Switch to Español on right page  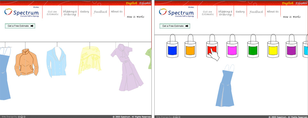(301, 3)
